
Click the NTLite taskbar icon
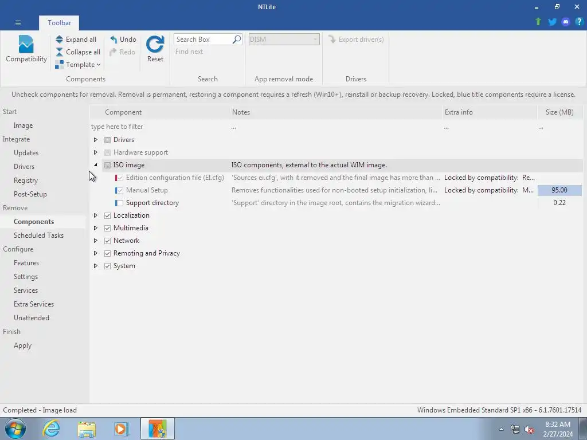158,429
